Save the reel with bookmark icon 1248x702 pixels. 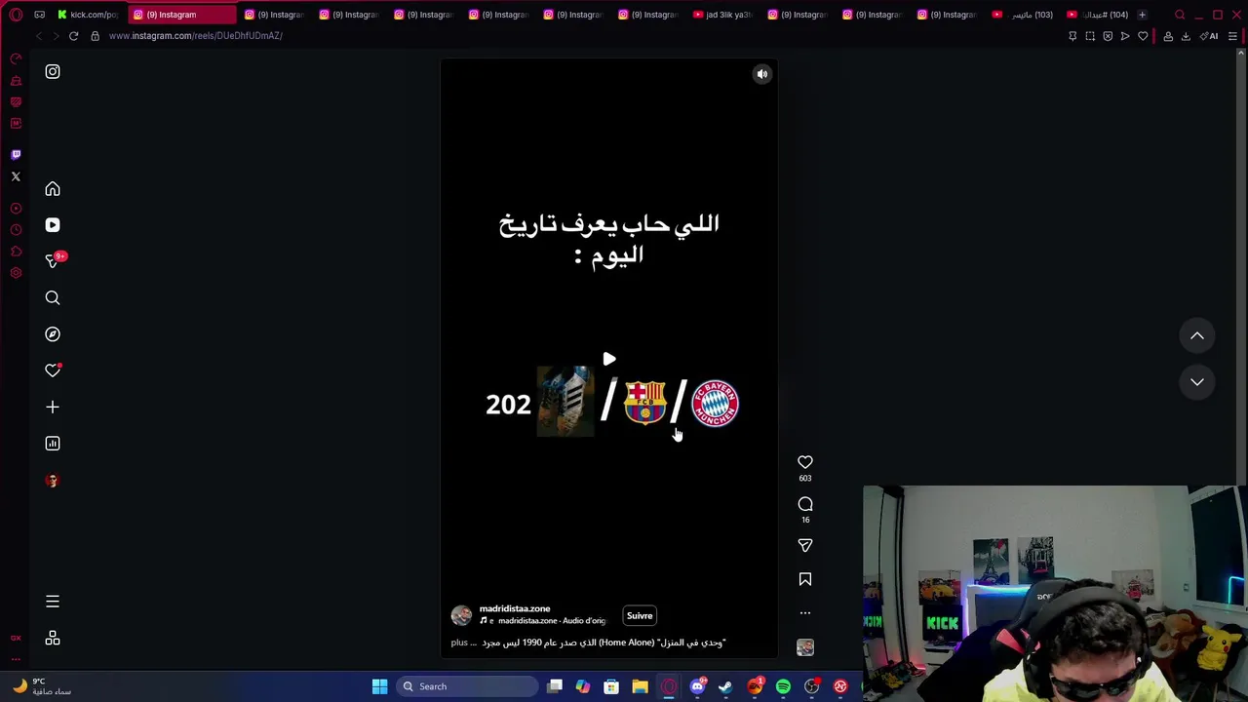(x=805, y=579)
